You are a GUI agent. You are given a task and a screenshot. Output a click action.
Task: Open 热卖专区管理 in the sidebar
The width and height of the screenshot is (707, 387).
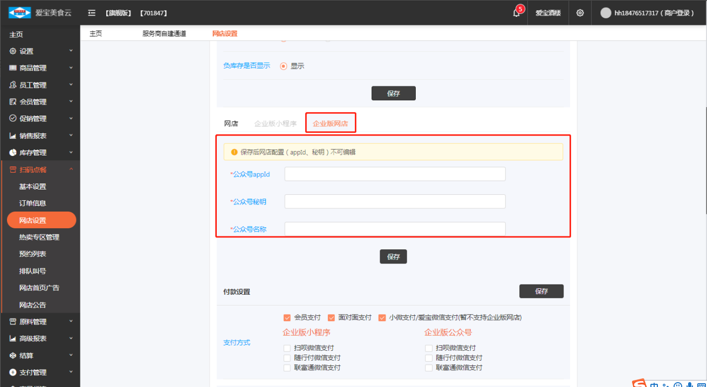(39, 237)
